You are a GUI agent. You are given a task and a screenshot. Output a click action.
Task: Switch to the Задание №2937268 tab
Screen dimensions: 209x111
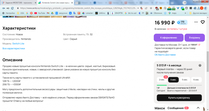[19, 3]
